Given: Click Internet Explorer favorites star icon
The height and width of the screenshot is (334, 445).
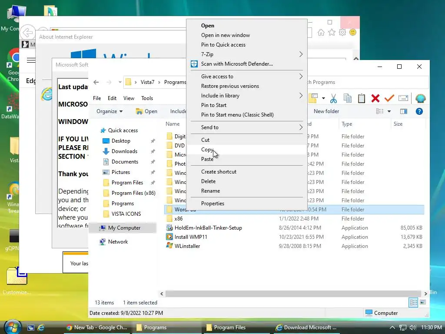Looking at the screenshot, I should point(332,32).
